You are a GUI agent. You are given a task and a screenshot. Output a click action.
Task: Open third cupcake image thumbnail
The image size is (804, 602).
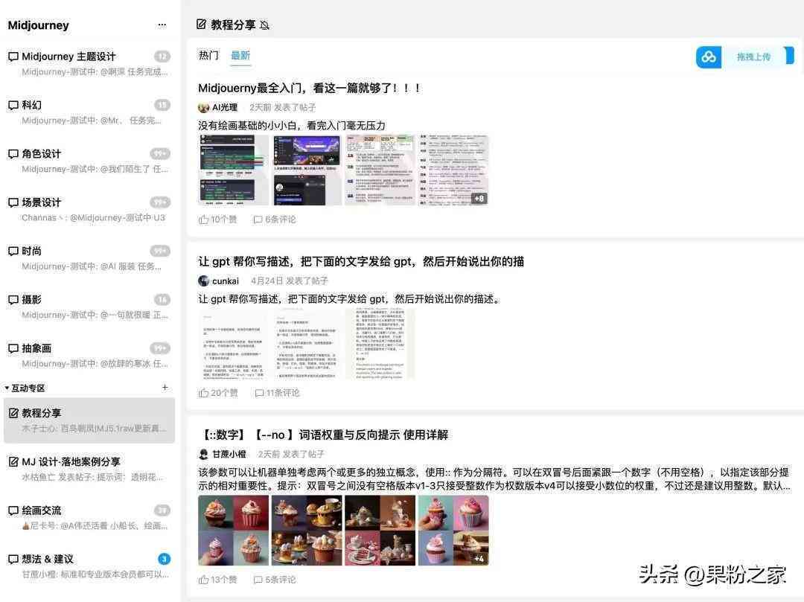coord(380,531)
